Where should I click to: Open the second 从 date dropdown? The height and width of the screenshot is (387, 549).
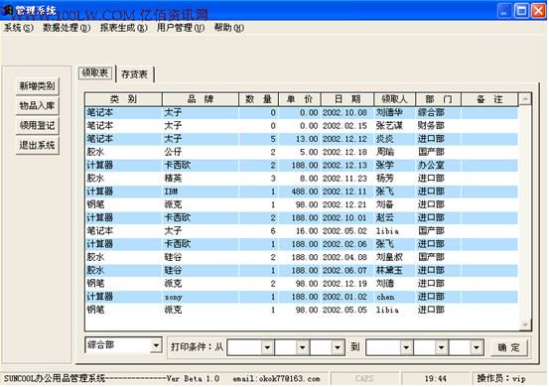pos(302,347)
